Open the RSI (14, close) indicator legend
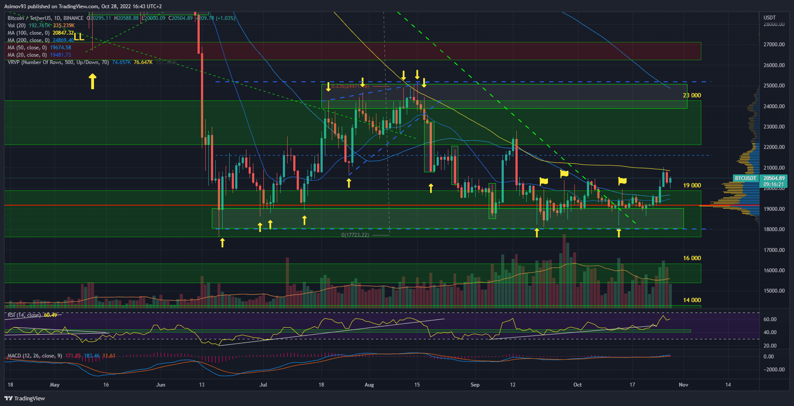 click(x=24, y=315)
